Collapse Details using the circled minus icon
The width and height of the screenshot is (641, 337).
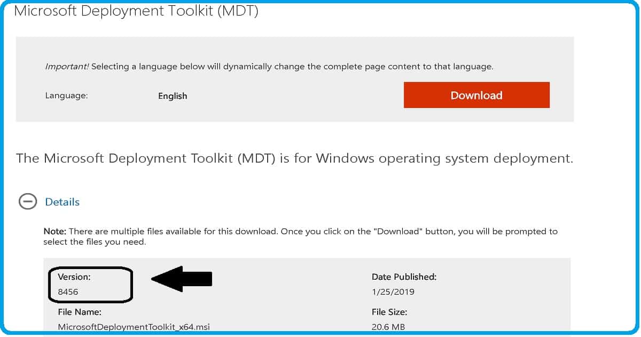click(28, 202)
